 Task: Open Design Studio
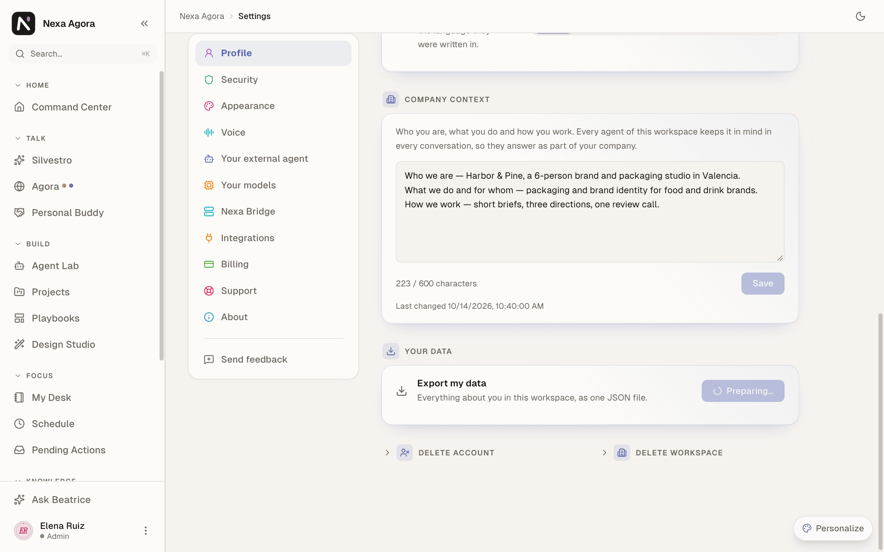[82, 345]
